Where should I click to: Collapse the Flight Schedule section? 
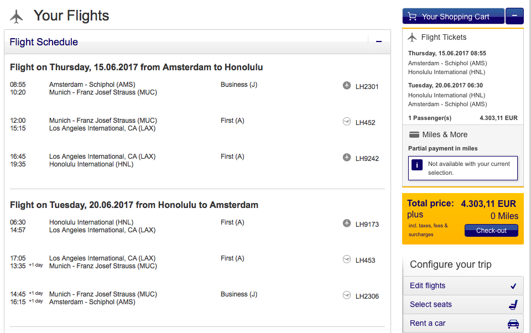(x=379, y=41)
